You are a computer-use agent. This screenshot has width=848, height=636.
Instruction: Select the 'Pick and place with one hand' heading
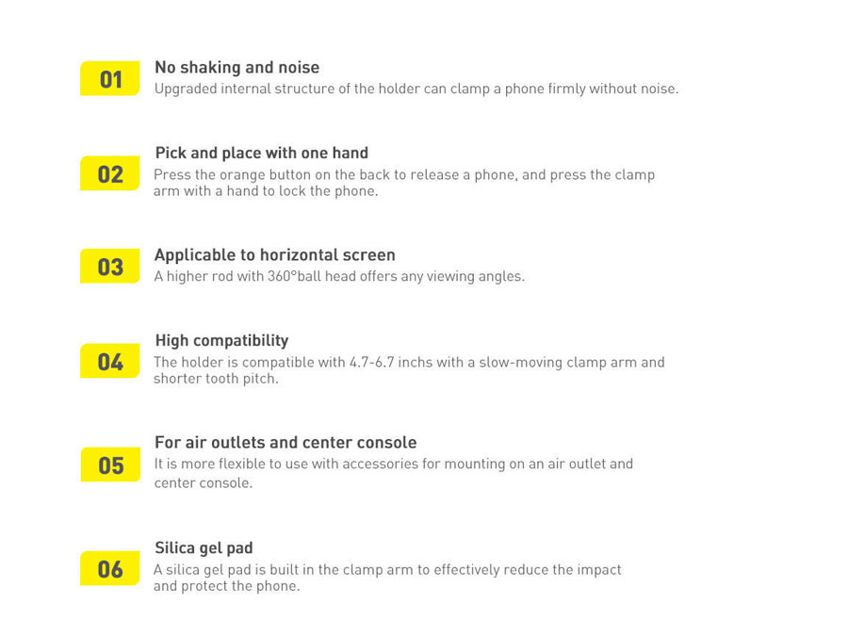point(262,153)
